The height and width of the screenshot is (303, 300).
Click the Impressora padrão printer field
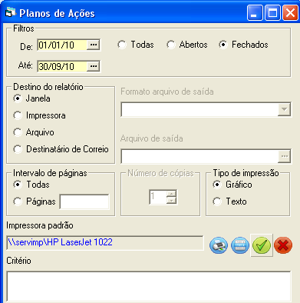[x=105, y=243]
